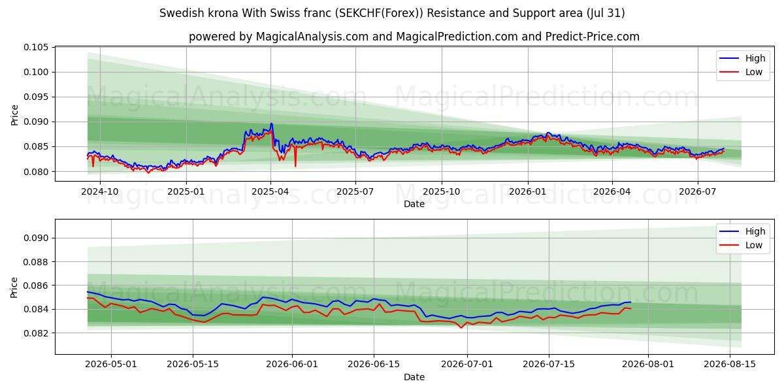Click the '2026-06-15' date tick label

[x=374, y=365]
